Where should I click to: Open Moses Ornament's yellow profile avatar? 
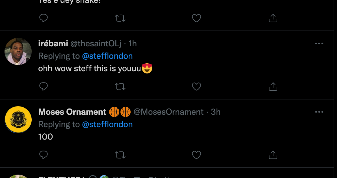click(18, 120)
